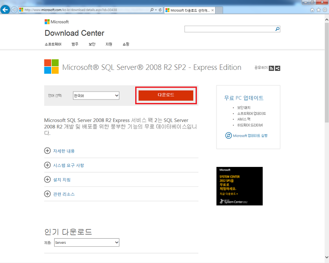This screenshot has height=263, width=329.
Task: Click the System Center 2012 ad banner
Action: click(x=239, y=186)
